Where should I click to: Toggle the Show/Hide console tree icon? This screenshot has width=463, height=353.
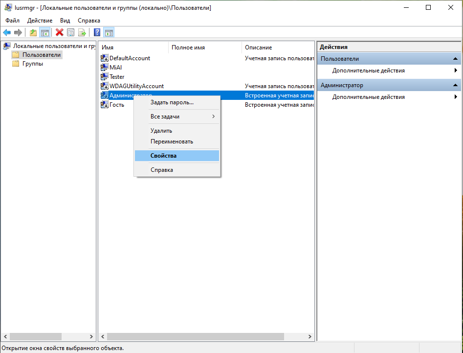pyautogui.click(x=44, y=33)
